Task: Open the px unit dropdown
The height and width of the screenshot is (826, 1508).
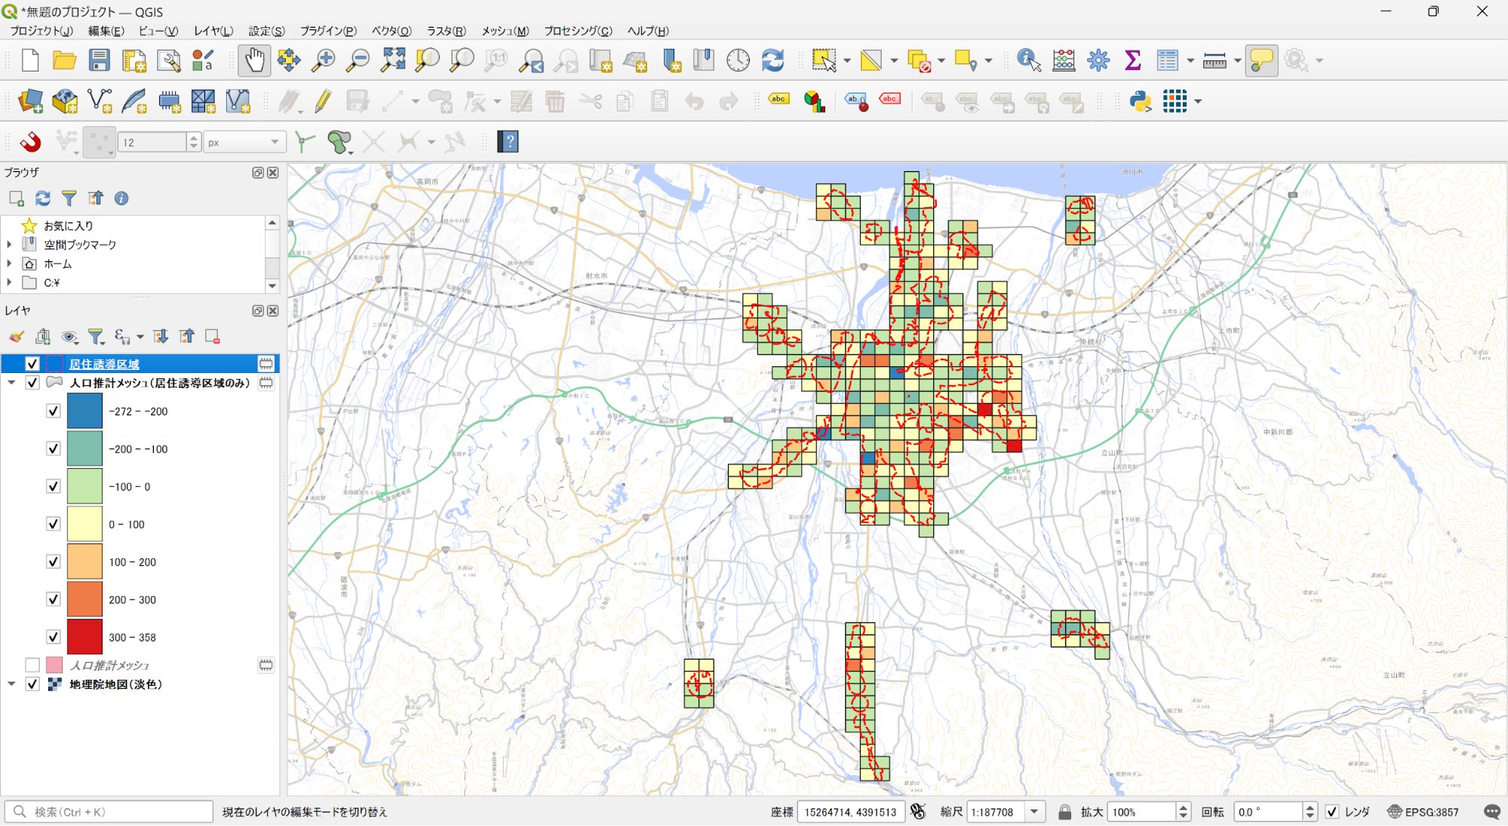Action: coord(275,142)
